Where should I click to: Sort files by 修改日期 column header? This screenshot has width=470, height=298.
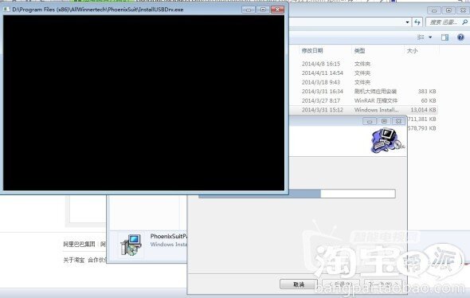pyautogui.click(x=312, y=50)
